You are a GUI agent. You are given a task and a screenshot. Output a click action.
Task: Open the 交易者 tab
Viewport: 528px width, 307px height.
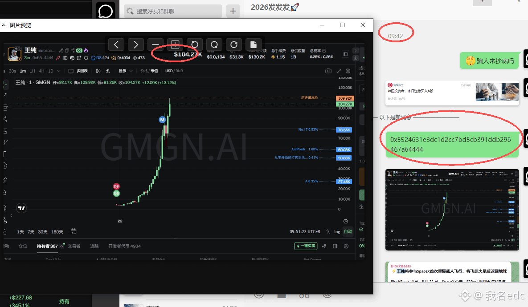pyautogui.click(x=74, y=246)
